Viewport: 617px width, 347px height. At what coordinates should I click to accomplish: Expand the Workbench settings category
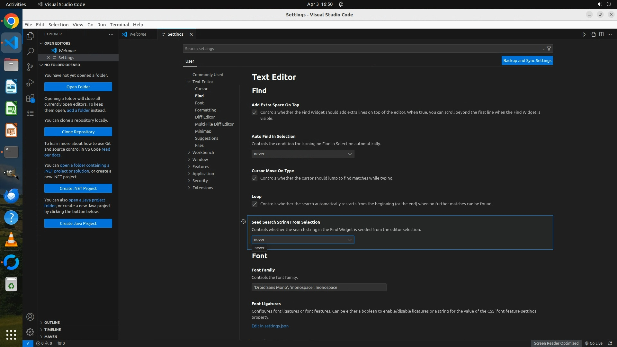tap(203, 152)
